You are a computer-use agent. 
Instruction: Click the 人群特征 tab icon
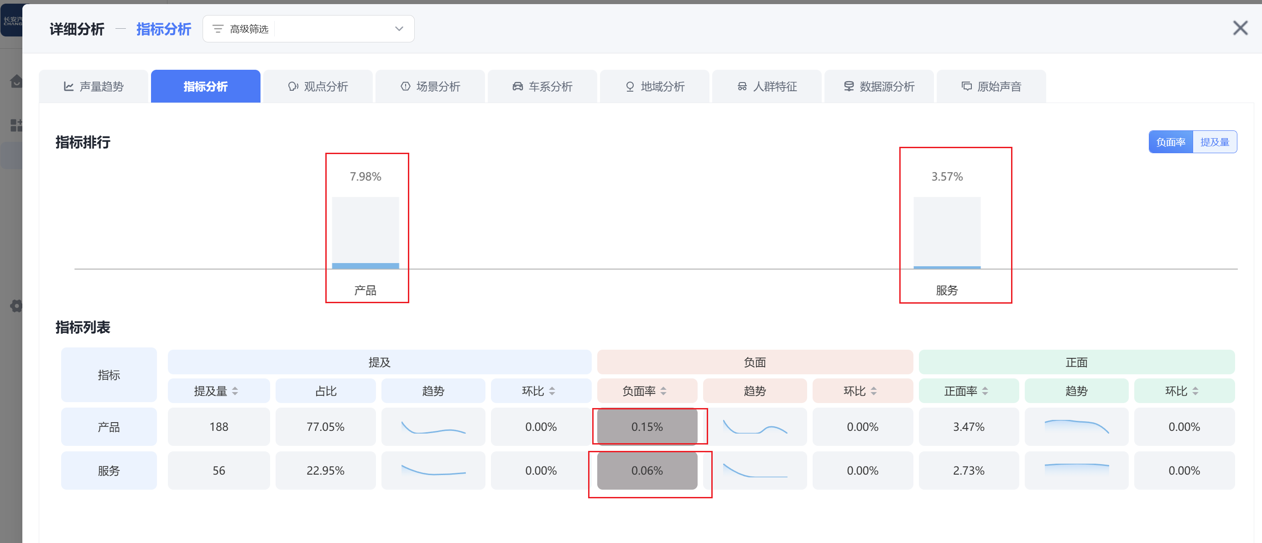point(742,87)
